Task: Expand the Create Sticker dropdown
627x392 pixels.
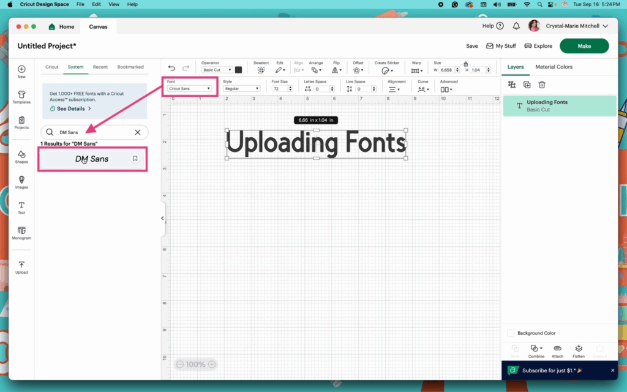Action: (387, 70)
